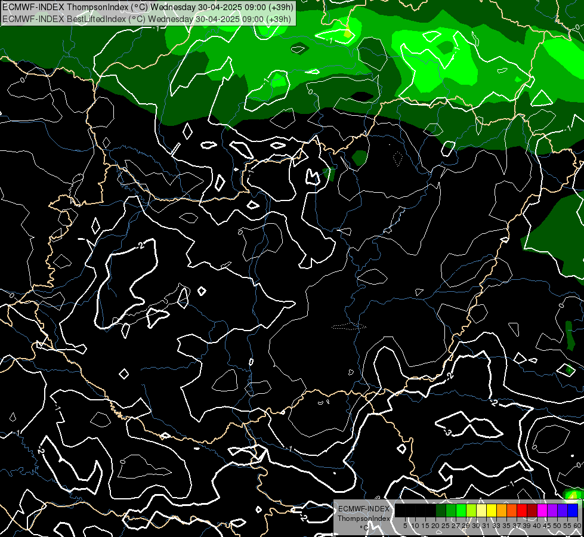The height and width of the screenshot is (537, 584).
Task: Click the black swatch between 5 and 10
Action: tap(410, 510)
